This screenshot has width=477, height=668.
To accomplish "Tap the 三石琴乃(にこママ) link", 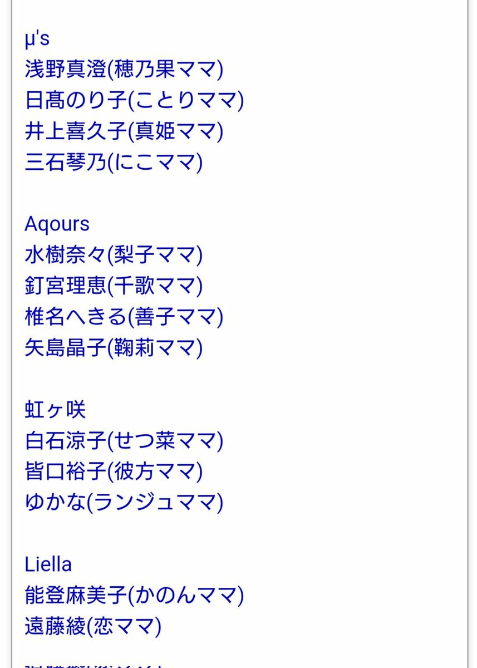I will [114, 163].
